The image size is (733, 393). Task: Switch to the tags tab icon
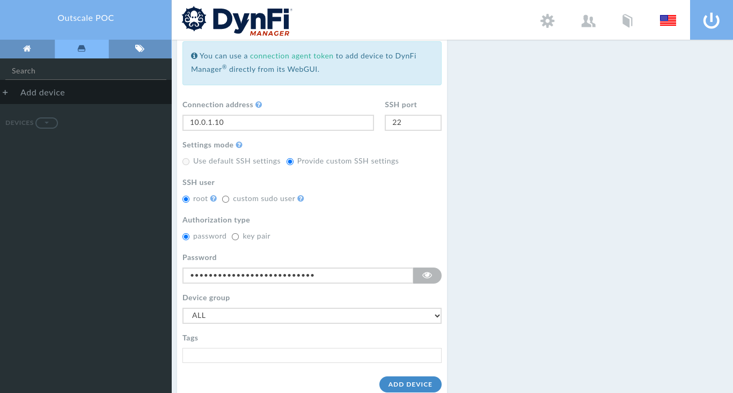point(140,49)
